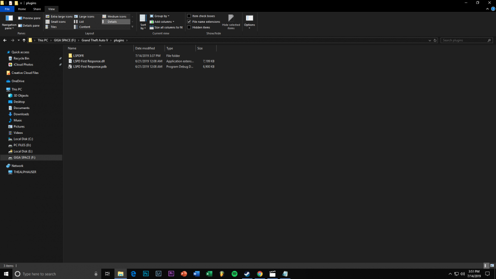
Task: Open Photoshop from the taskbar
Action: pyautogui.click(x=146, y=274)
